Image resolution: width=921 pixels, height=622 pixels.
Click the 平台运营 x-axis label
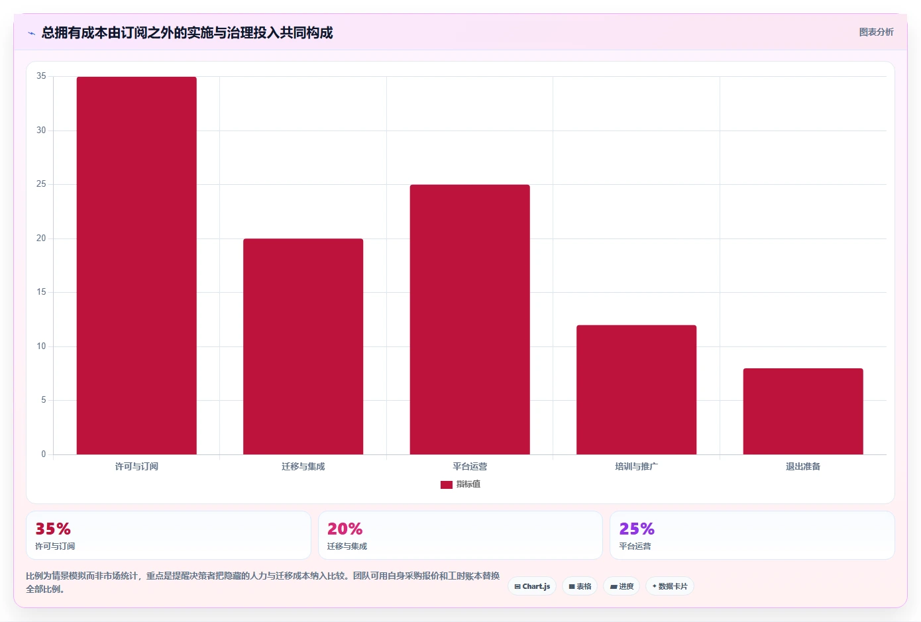pyautogui.click(x=470, y=467)
